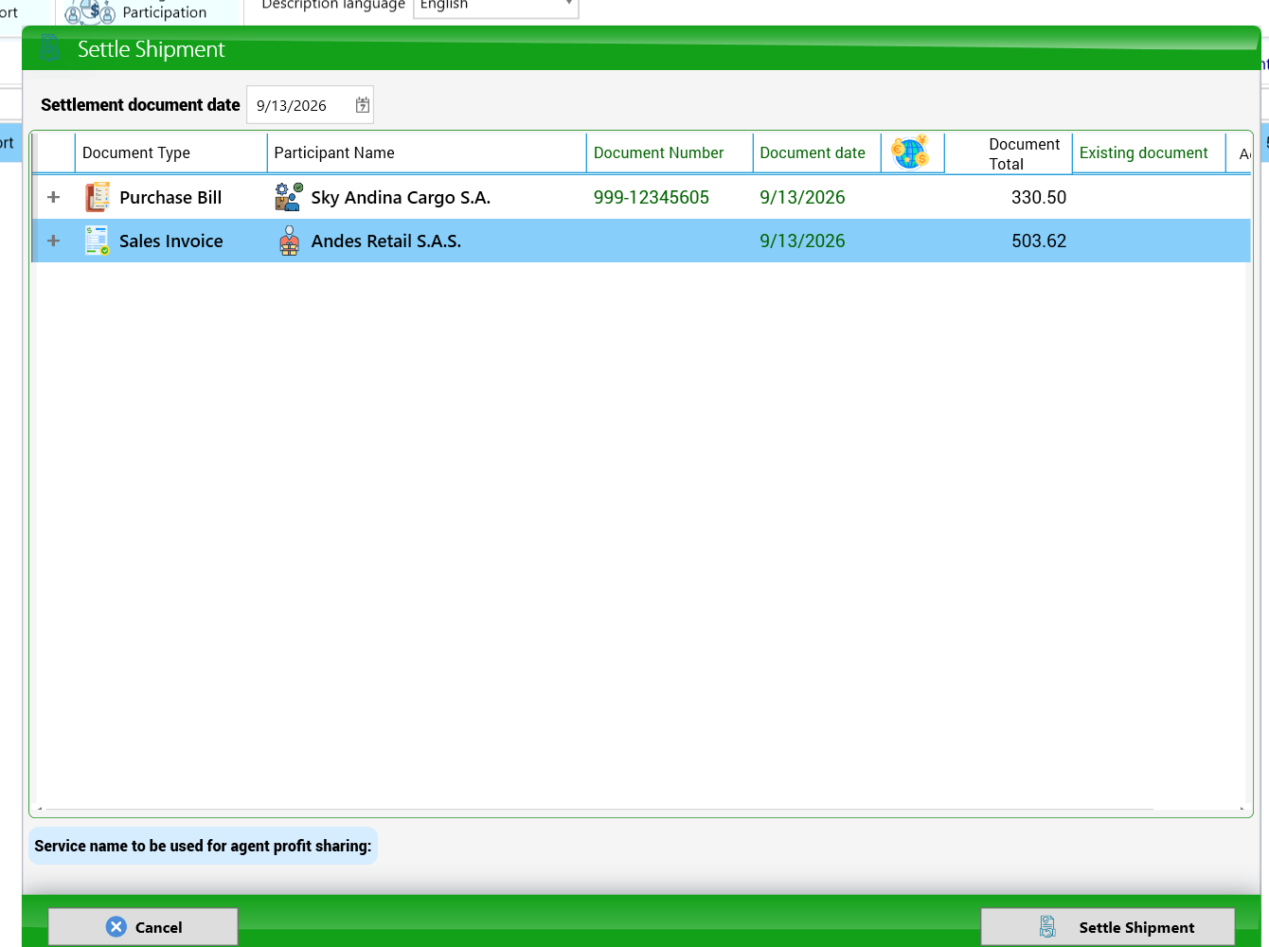Click the Settle Shipment title icon
1269x947 pixels.
50,47
